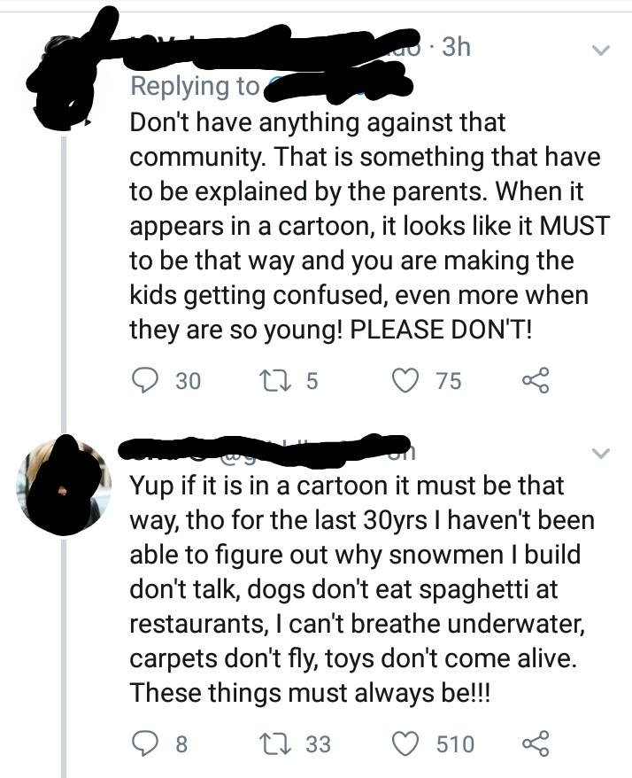The image size is (632, 778).
Task: Share the first tweet about cartoons
Action: tap(536, 380)
